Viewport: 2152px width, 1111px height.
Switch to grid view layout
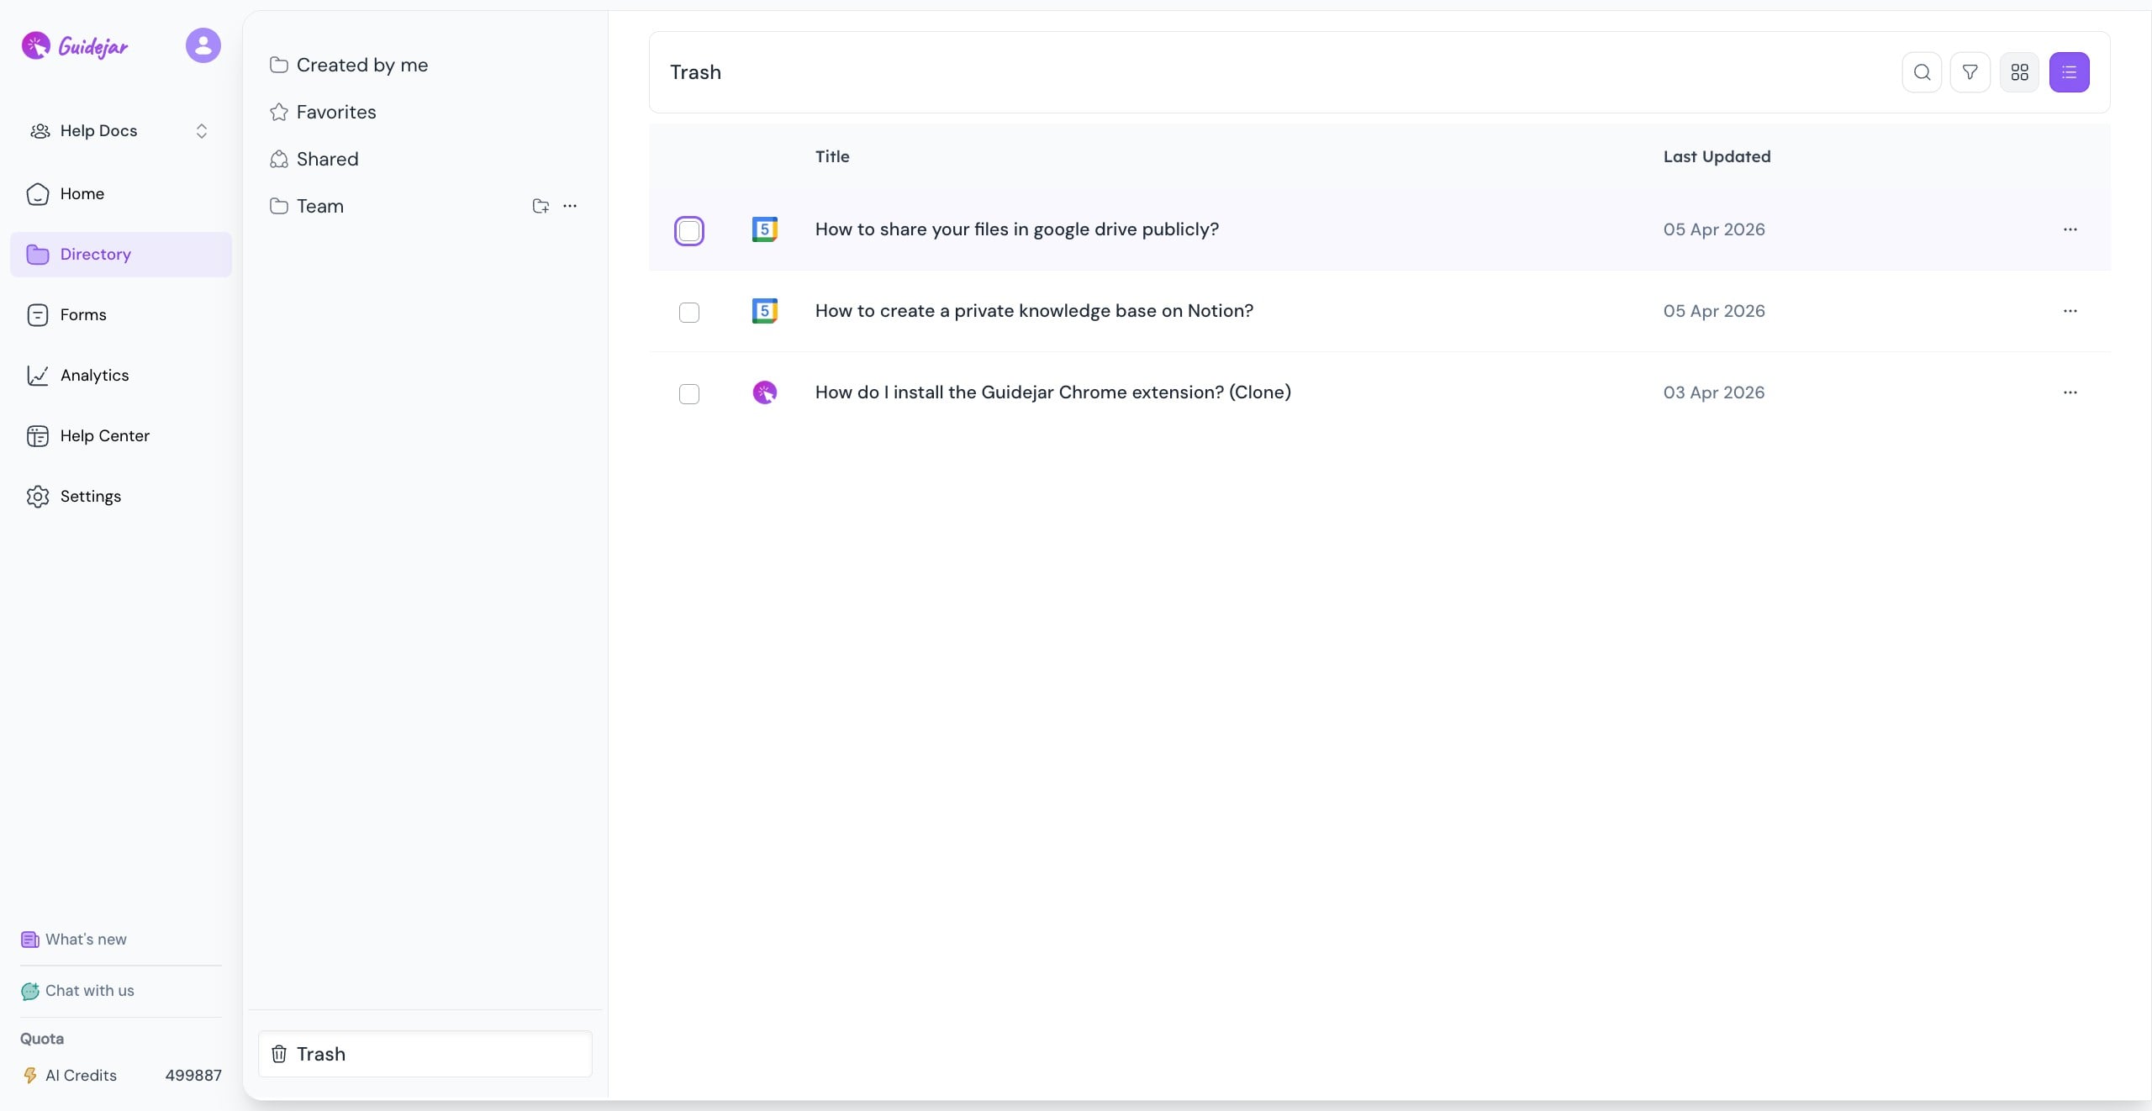point(2019,72)
